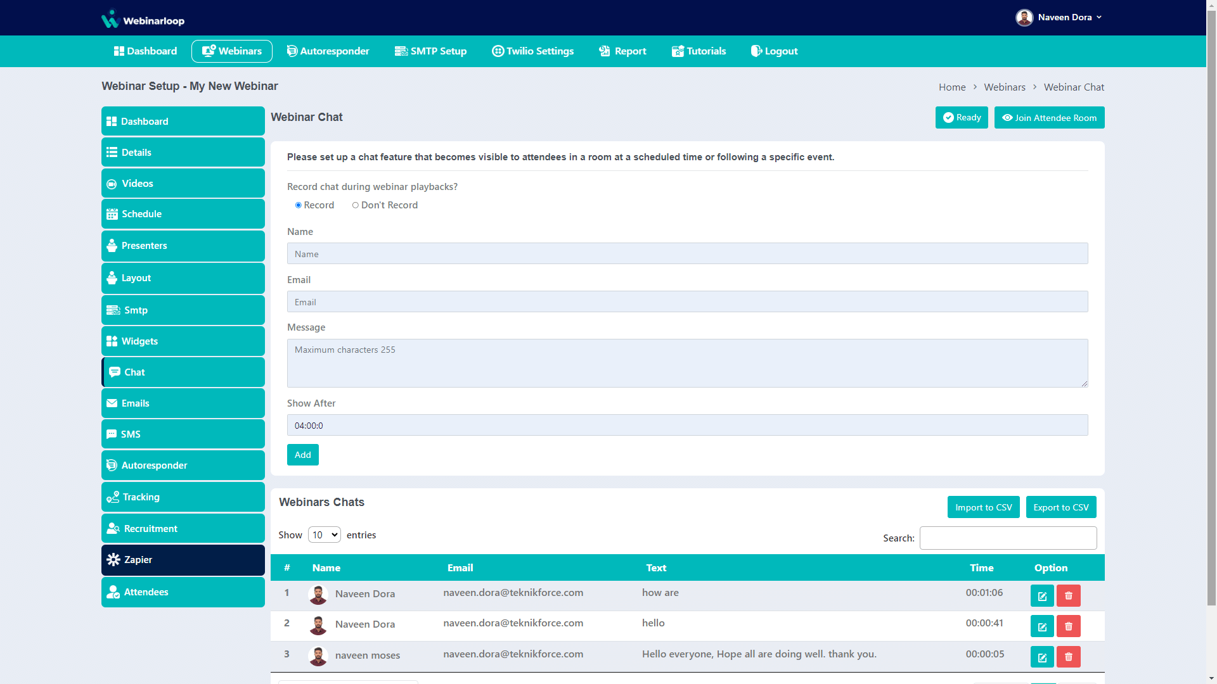Open Autoresponder in top navigation
The image size is (1217, 684).
pos(328,51)
